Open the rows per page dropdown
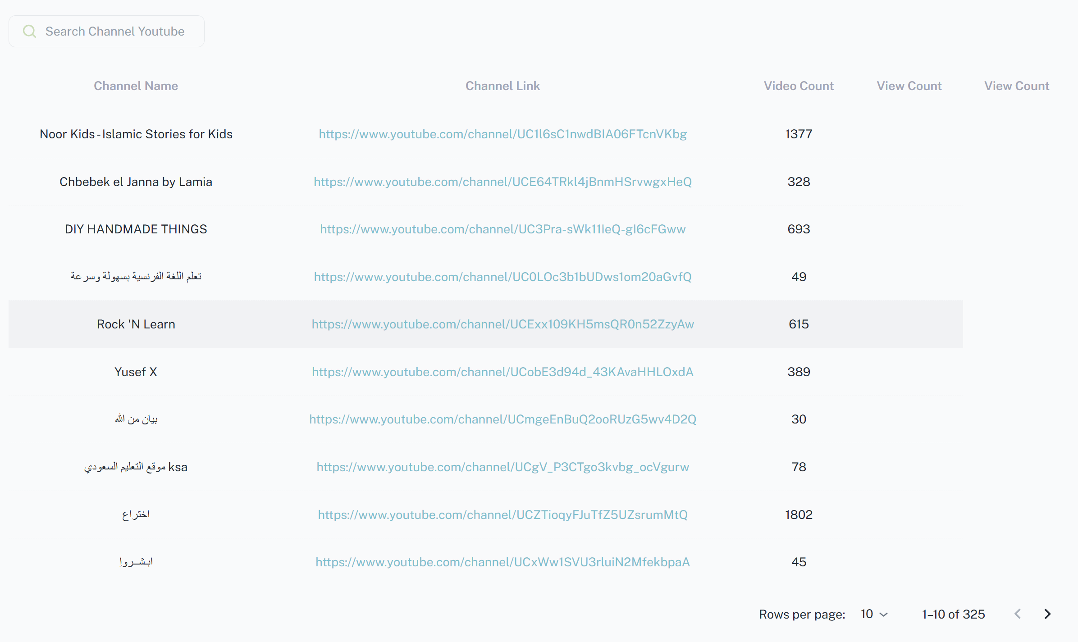The width and height of the screenshot is (1078, 642). pos(874,614)
